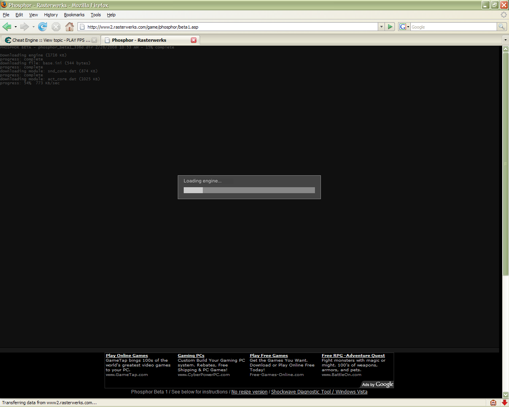
Task: Minimize the Firefox window
Action: tap(486, 5)
